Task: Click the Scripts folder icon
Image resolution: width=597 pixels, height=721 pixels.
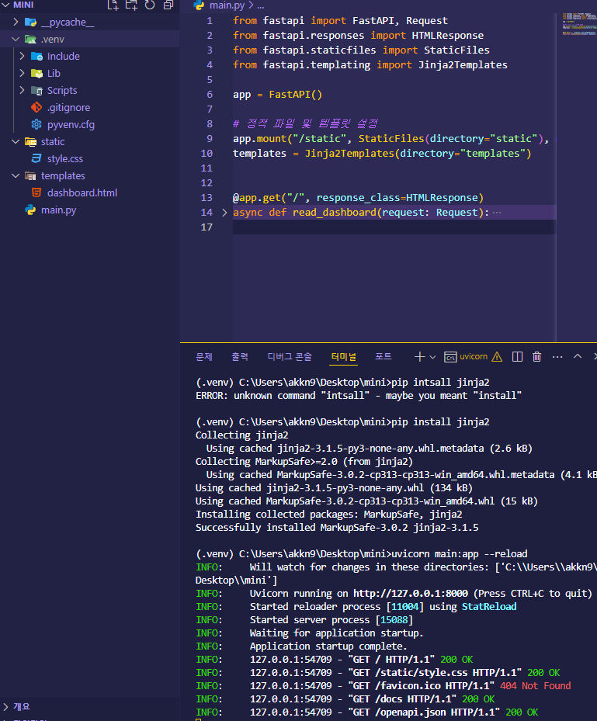Action: click(x=36, y=90)
